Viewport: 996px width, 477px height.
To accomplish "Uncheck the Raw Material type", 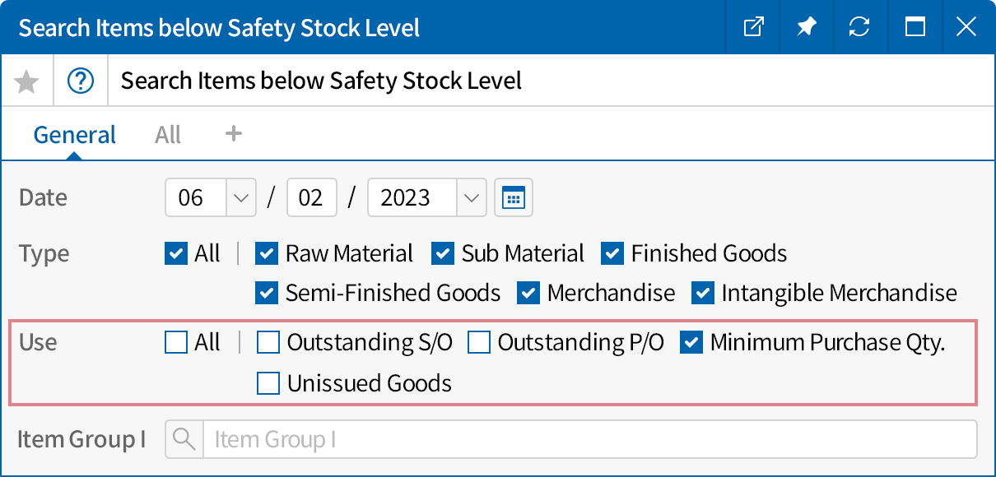I will click(x=267, y=253).
